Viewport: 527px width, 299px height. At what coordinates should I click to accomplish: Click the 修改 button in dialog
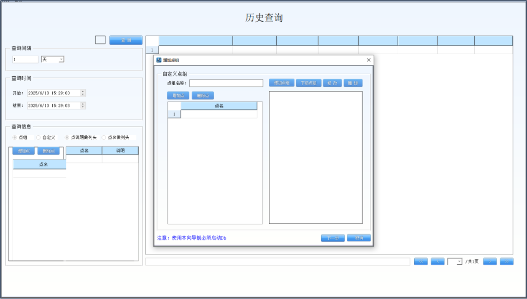pyautogui.click(x=332, y=83)
